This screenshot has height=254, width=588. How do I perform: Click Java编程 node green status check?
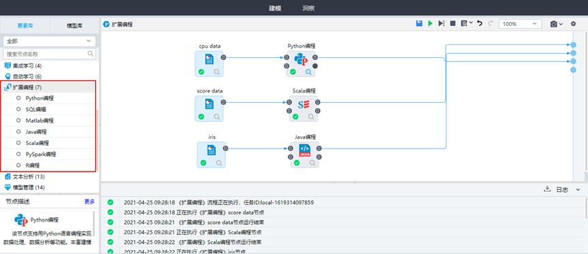(x=297, y=163)
